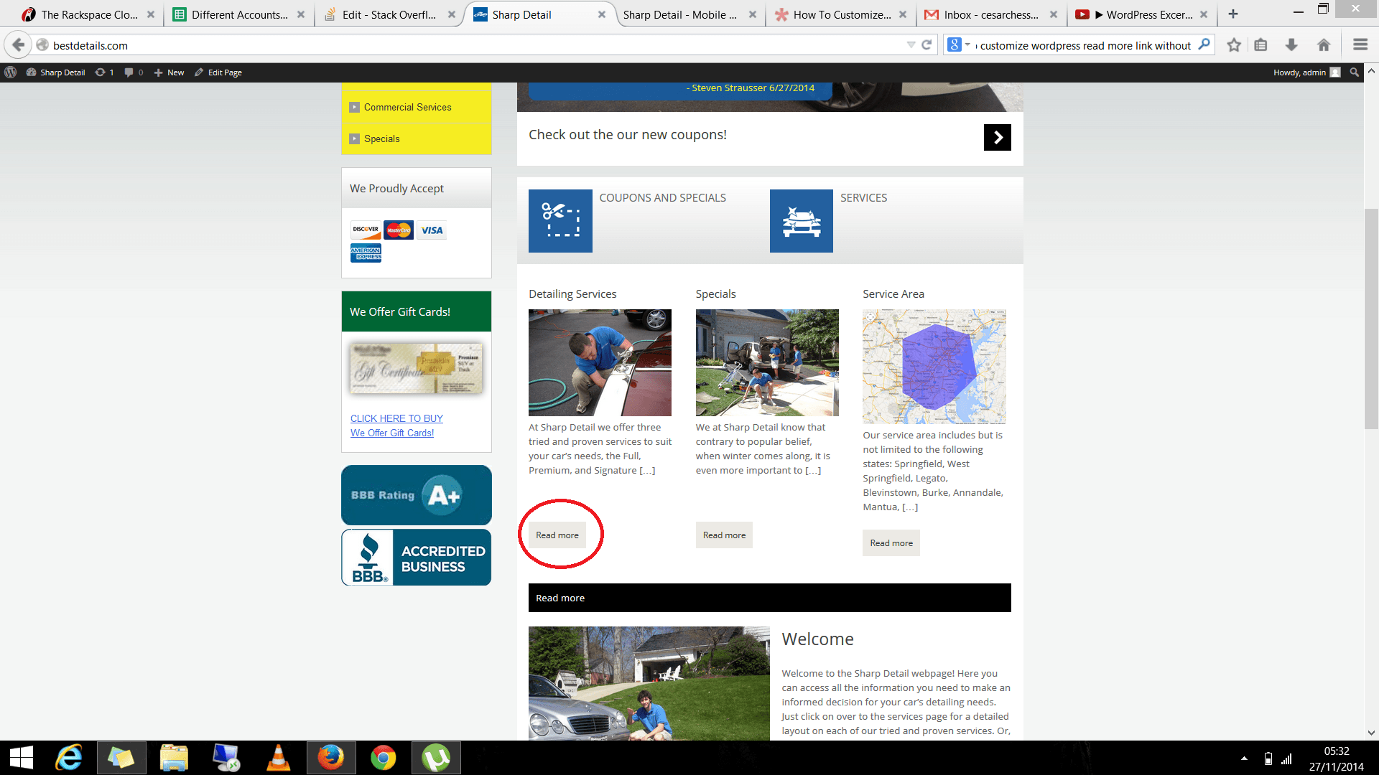Image resolution: width=1379 pixels, height=775 pixels.
Task: Open the CLICK HERE TO BUY link
Action: tap(396, 418)
